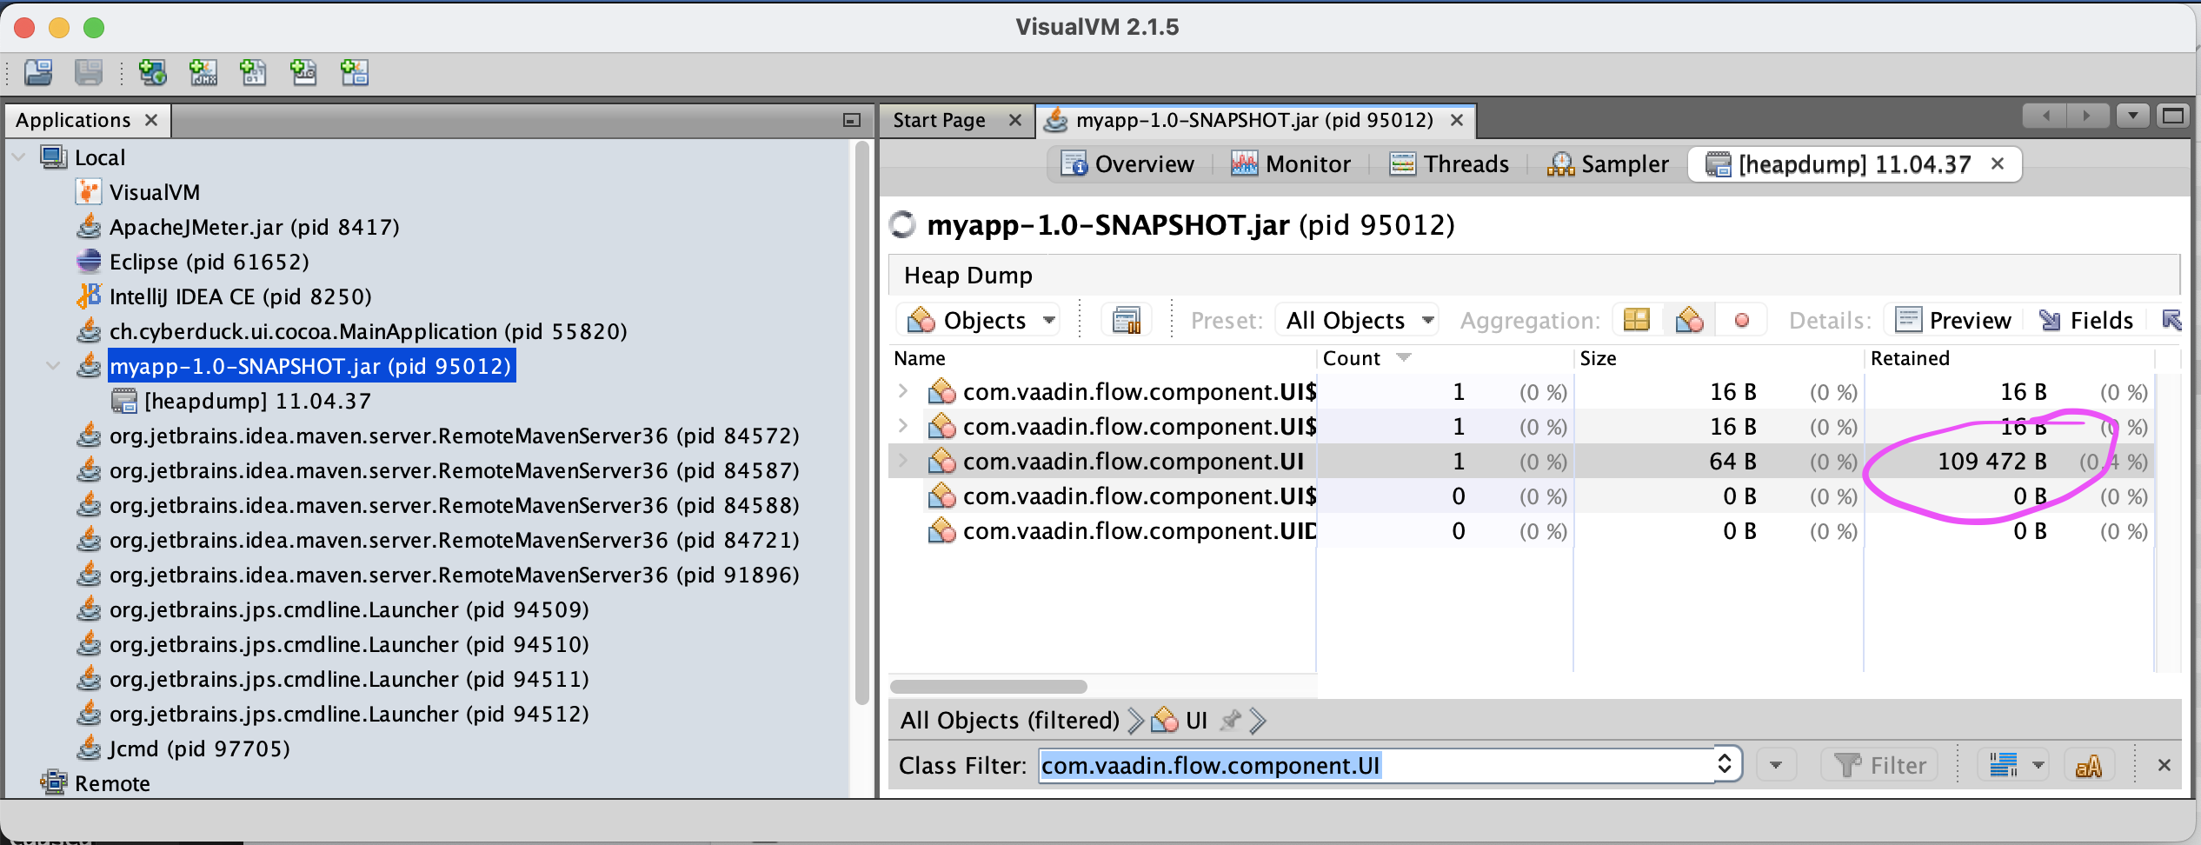The image size is (2201, 845).
Task: Enable the Packages aggregation toggle
Action: [x=1637, y=319]
